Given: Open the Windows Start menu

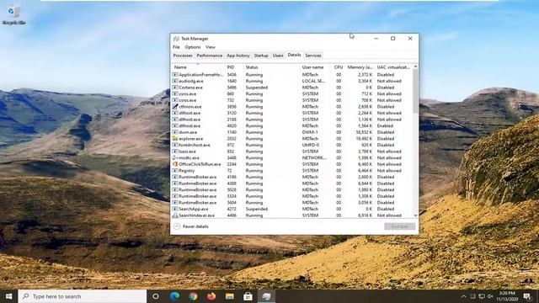Looking at the screenshot, I should (x=9, y=296).
